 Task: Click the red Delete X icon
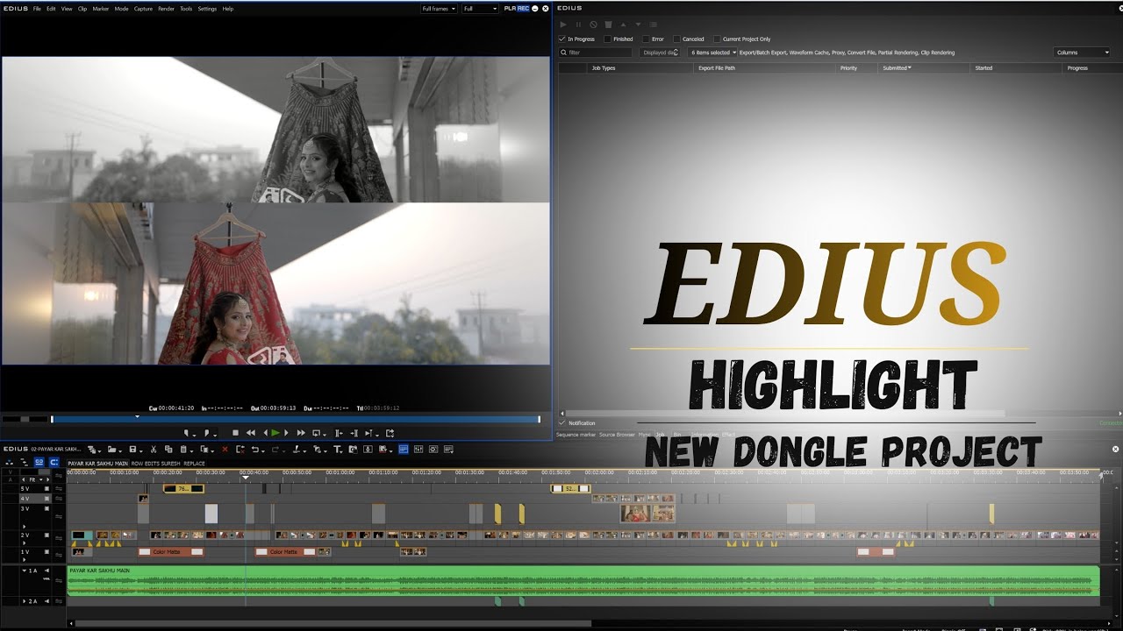coord(225,450)
